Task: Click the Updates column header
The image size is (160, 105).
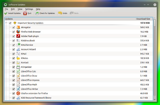Action: (70, 19)
